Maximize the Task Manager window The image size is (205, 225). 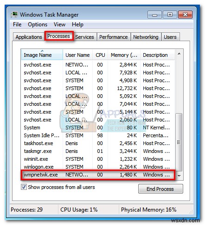(x=170, y=15)
